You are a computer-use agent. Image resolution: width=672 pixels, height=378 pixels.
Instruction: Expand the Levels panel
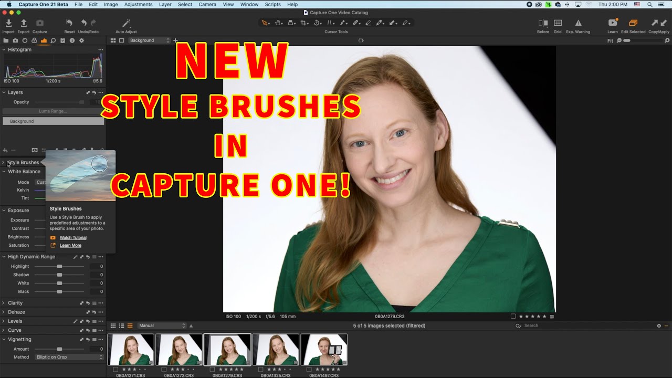click(4, 321)
